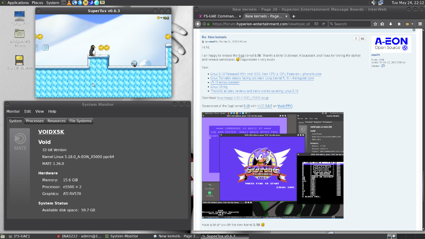
Task: Close the New kernels browser tab
Action: 286,16
